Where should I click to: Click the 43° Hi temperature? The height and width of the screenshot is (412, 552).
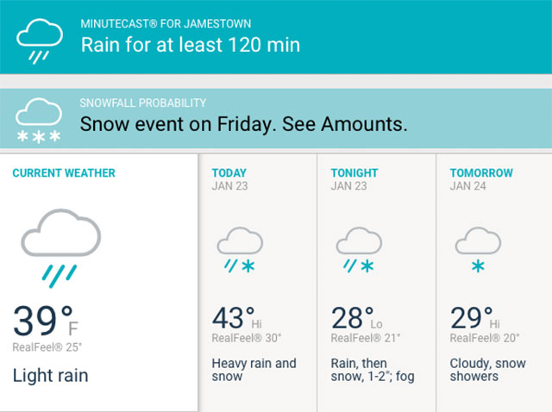coord(236,318)
